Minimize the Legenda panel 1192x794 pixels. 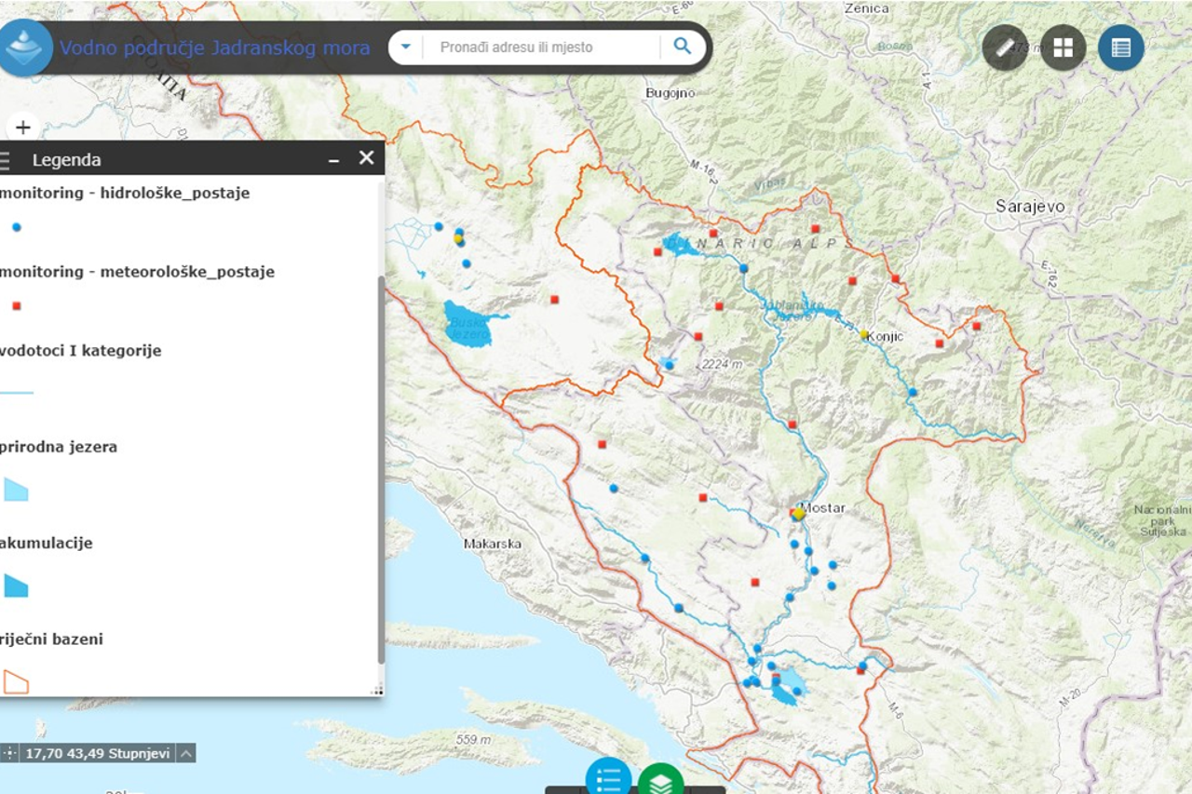pyautogui.click(x=333, y=160)
